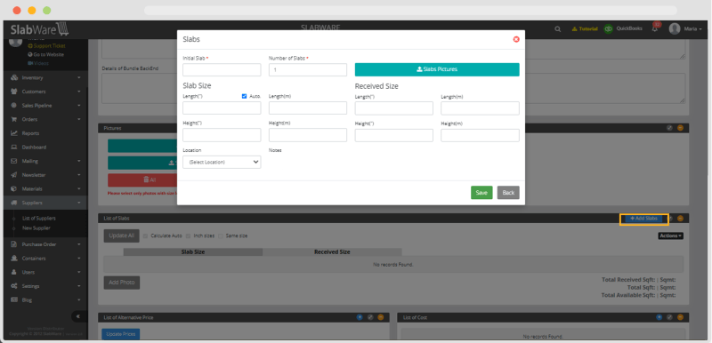Click the SlabWare logo
This screenshot has width=712, height=343.
39,29
